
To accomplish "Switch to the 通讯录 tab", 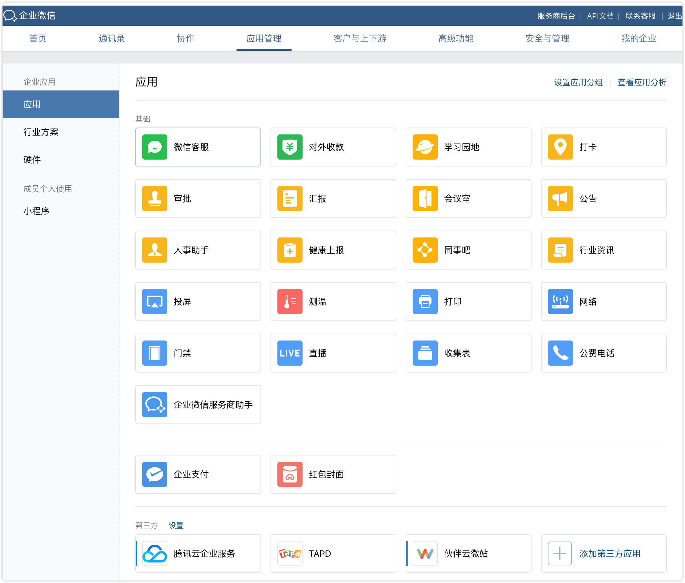I will 111,38.
